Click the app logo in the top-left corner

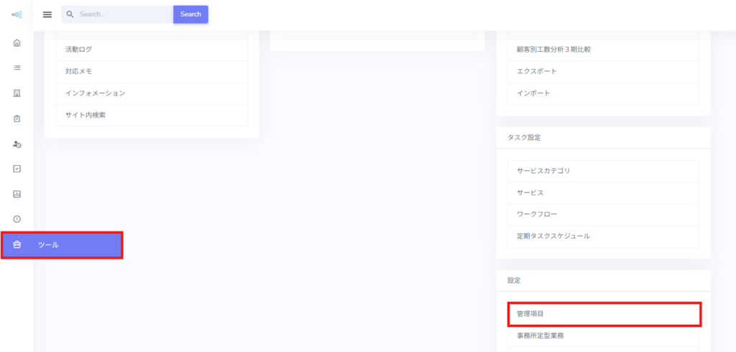coord(17,14)
